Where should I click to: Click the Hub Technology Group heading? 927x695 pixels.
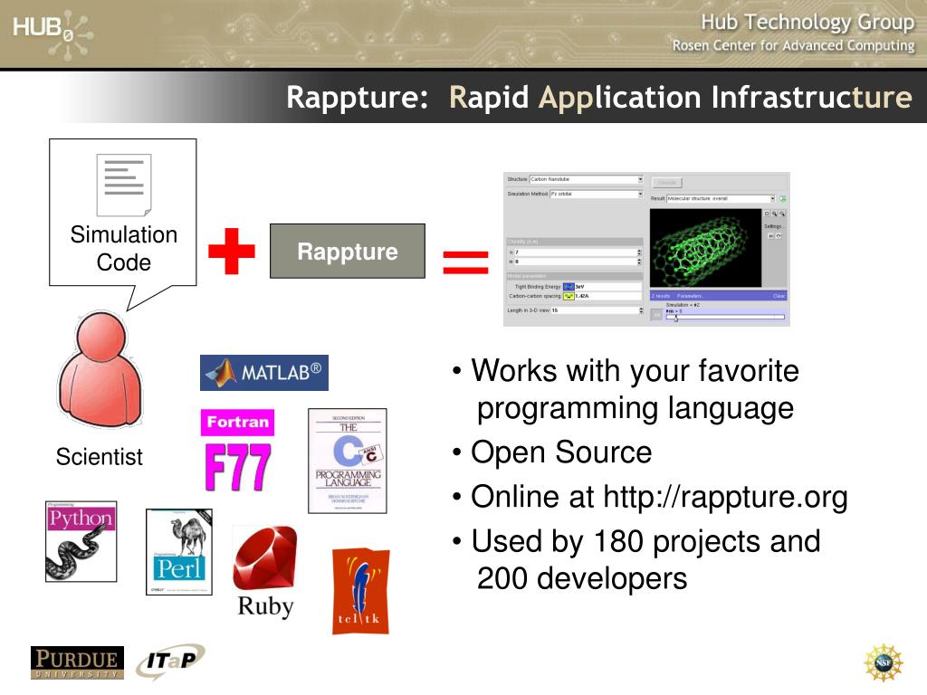click(x=808, y=22)
